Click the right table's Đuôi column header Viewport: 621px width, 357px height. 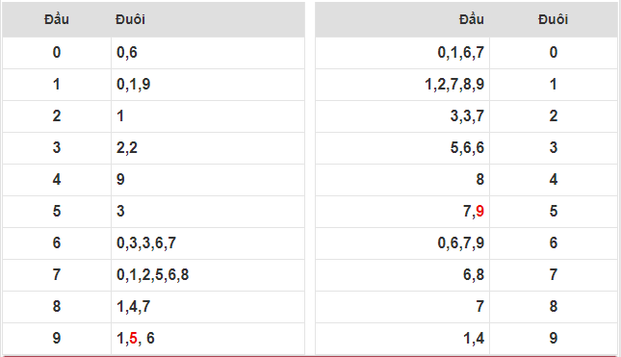tap(554, 19)
